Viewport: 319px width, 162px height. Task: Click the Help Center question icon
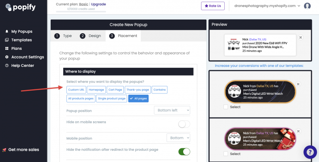click(7, 66)
